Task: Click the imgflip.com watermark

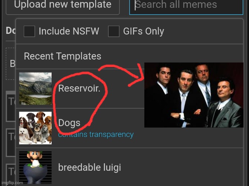Action: (x=12, y=183)
